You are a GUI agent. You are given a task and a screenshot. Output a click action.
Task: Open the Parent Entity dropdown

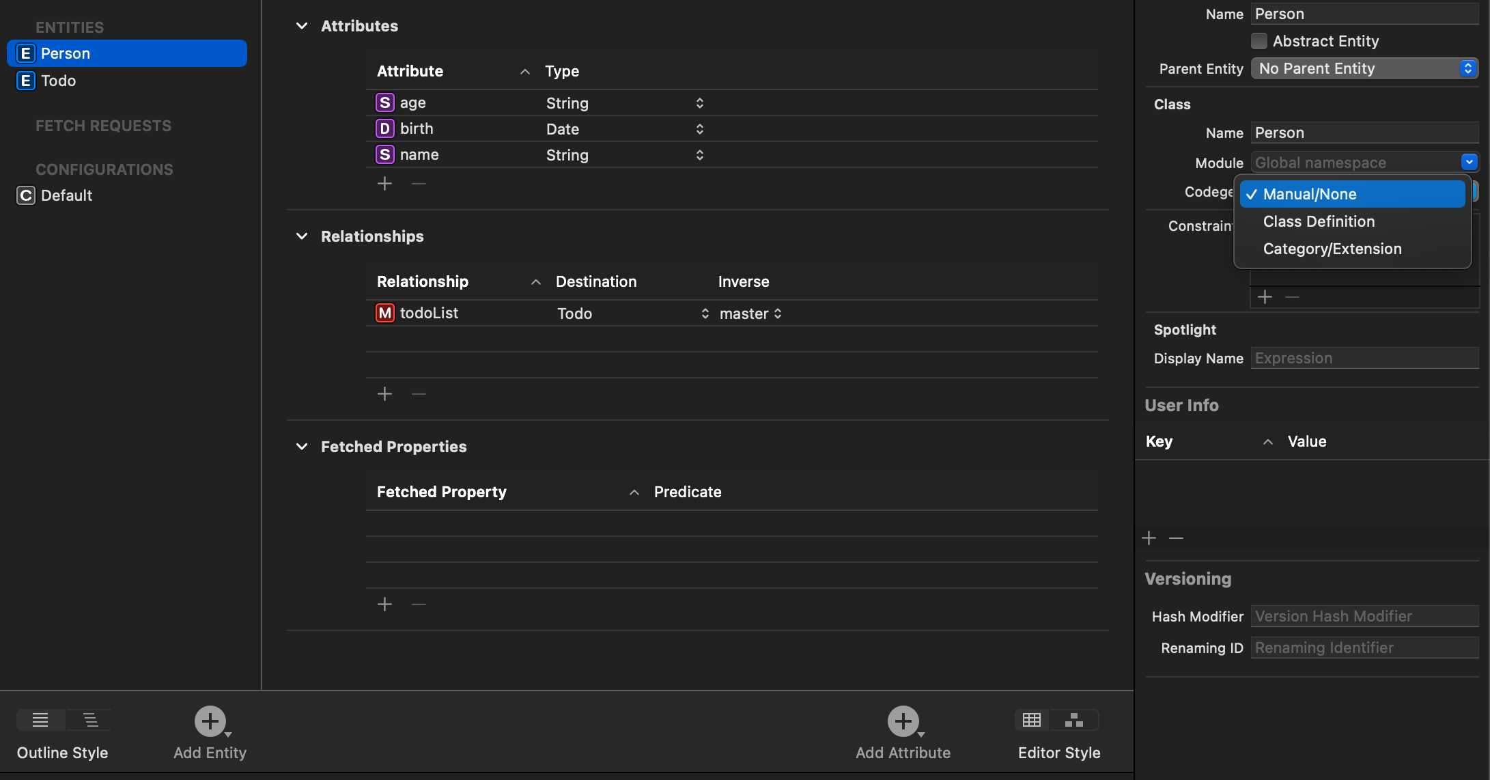(1364, 68)
